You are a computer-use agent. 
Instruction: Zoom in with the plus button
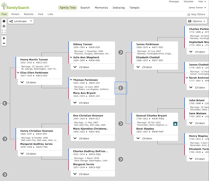coord(4,38)
